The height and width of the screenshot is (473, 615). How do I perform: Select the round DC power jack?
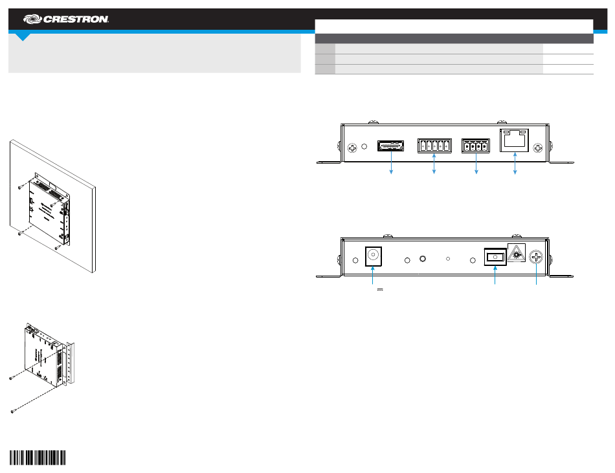click(x=373, y=256)
